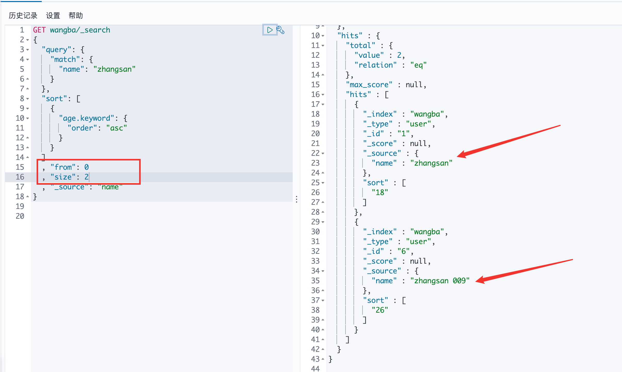Place cursor after "size": 2 value
This screenshot has width=622, height=372.
[89, 177]
